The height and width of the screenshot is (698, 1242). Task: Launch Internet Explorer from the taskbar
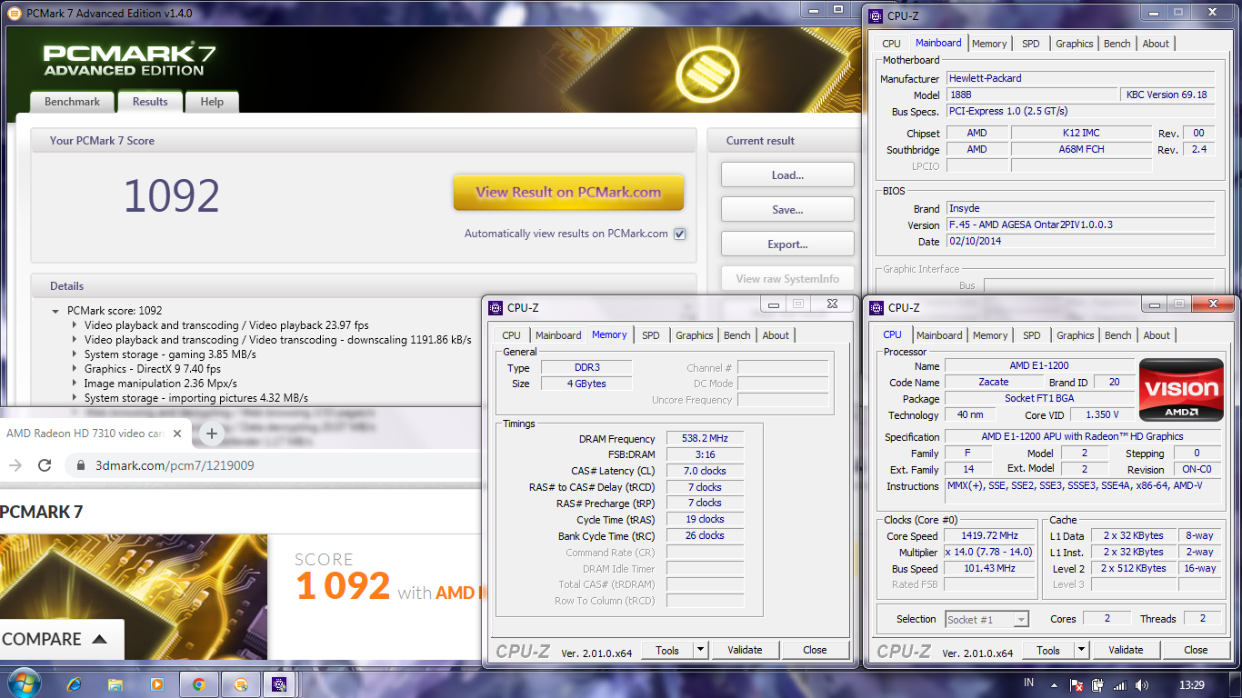[x=75, y=684]
